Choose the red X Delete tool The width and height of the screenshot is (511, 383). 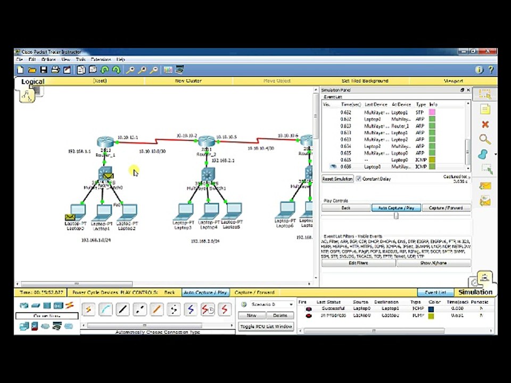[485, 124]
